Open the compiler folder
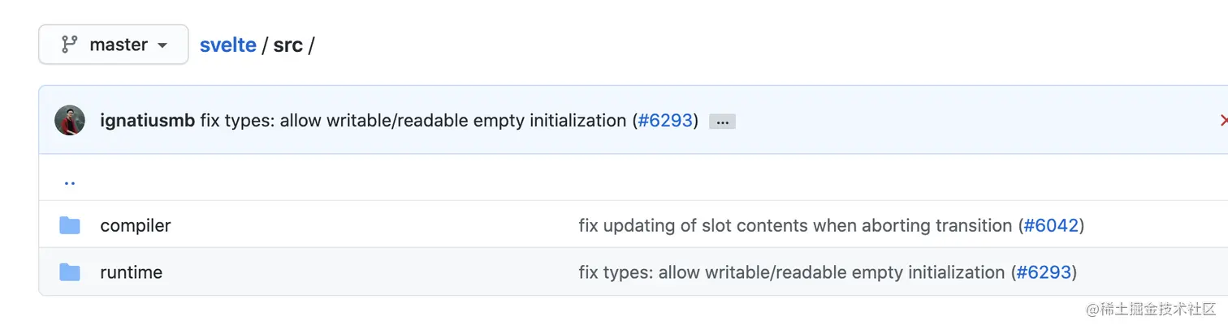Image resolution: width=1228 pixels, height=329 pixels. (136, 225)
